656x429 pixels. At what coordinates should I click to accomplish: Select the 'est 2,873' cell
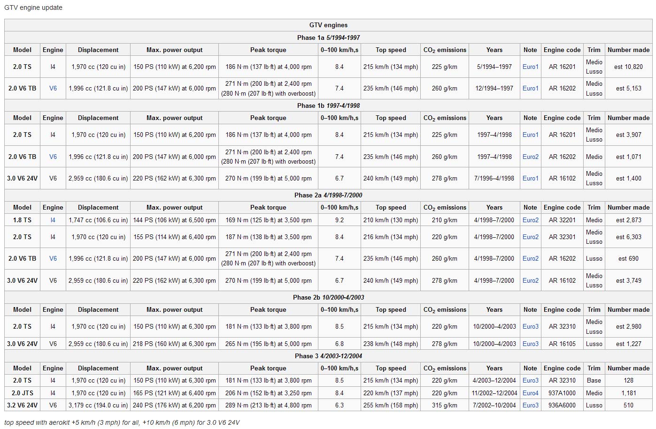click(628, 220)
